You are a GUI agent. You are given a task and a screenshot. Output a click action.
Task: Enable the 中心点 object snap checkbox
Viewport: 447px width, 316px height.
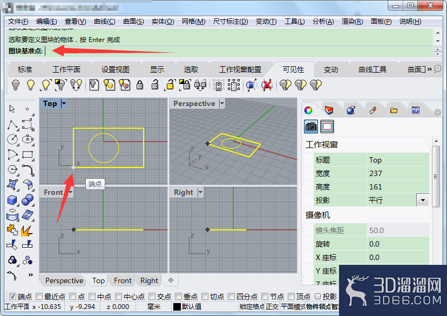(x=119, y=297)
